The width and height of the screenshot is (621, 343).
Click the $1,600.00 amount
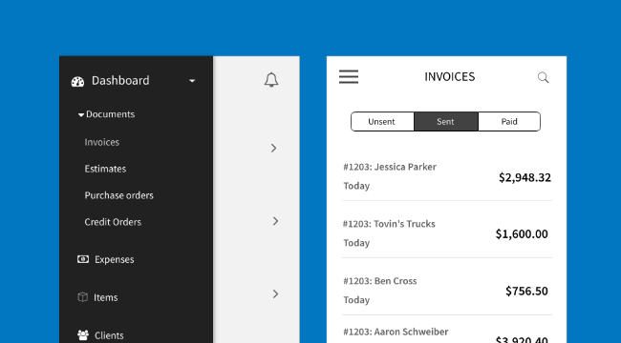click(522, 234)
